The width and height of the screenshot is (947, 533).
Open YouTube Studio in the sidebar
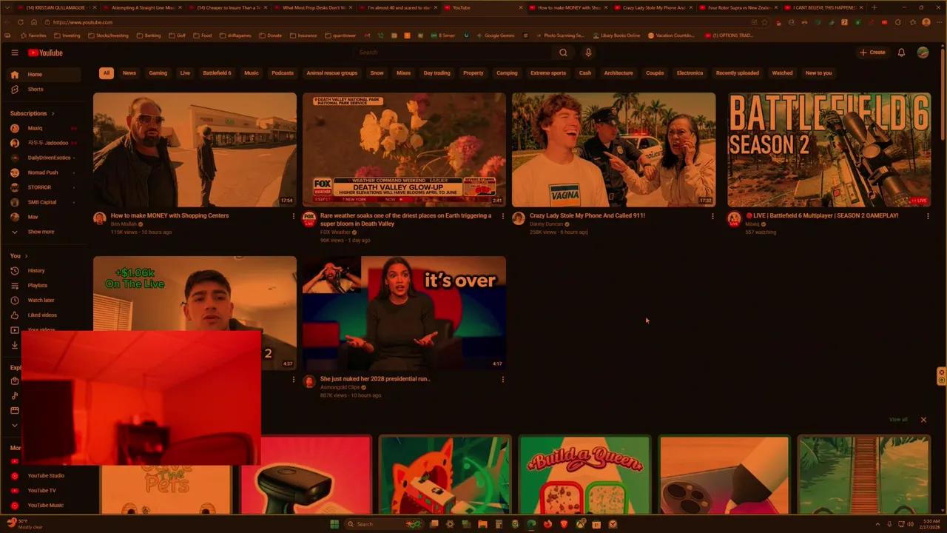point(44,475)
